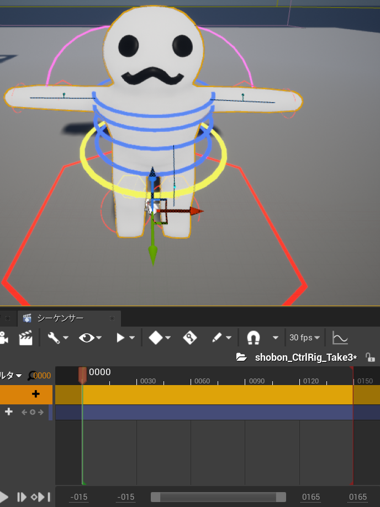The width and height of the screenshot is (380, 507).
Task: Click the diamond key options icon
Action: [155, 338]
